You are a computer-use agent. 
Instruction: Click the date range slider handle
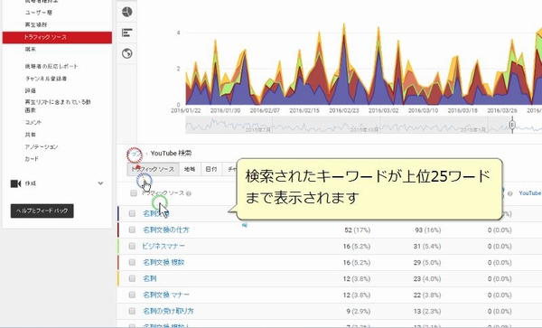tap(512, 125)
